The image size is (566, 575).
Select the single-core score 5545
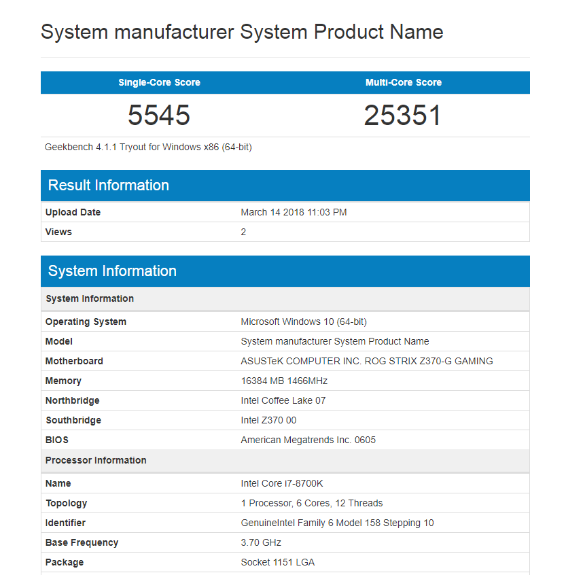pyautogui.click(x=159, y=115)
